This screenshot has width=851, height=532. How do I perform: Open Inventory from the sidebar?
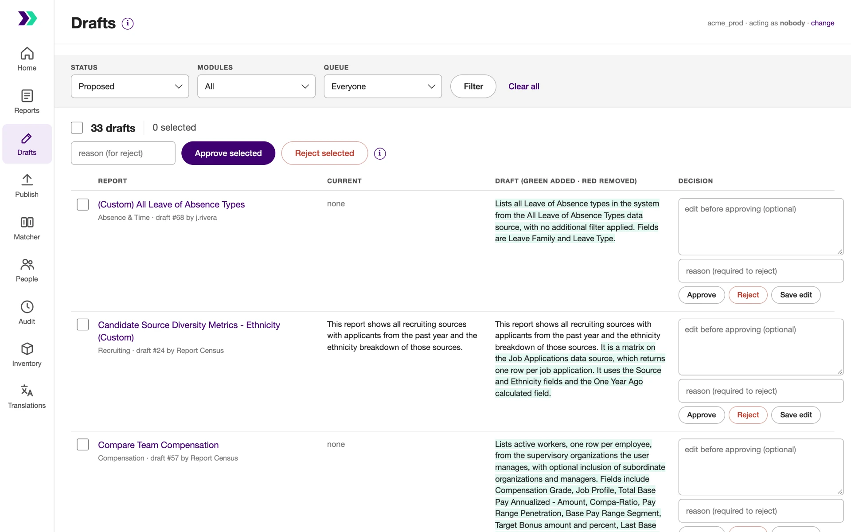pyautogui.click(x=27, y=355)
